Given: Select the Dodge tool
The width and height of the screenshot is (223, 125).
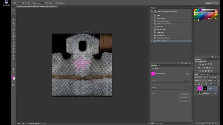Looking at the screenshot, I should [x=13, y=52].
